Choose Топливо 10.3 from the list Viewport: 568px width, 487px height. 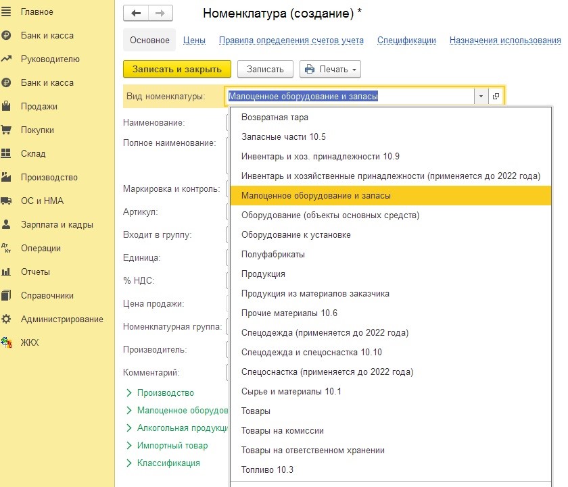pos(391,469)
